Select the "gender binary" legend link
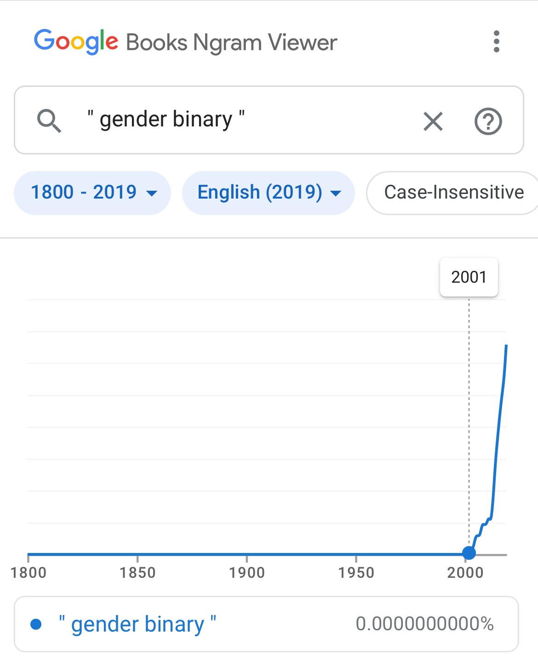This screenshot has width=538, height=661. click(137, 624)
